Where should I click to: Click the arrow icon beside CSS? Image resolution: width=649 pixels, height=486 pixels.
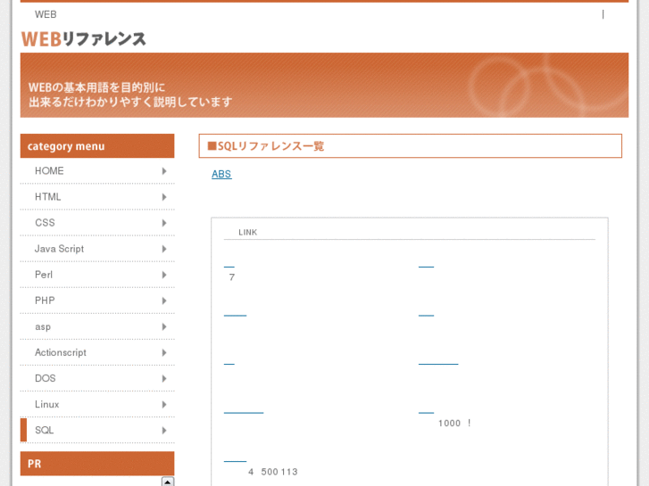click(164, 223)
